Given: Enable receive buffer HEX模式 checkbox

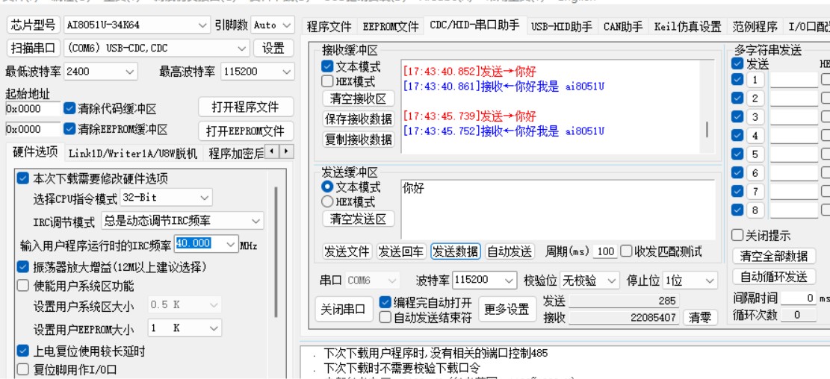Looking at the screenshot, I should [x=327, y=81].
